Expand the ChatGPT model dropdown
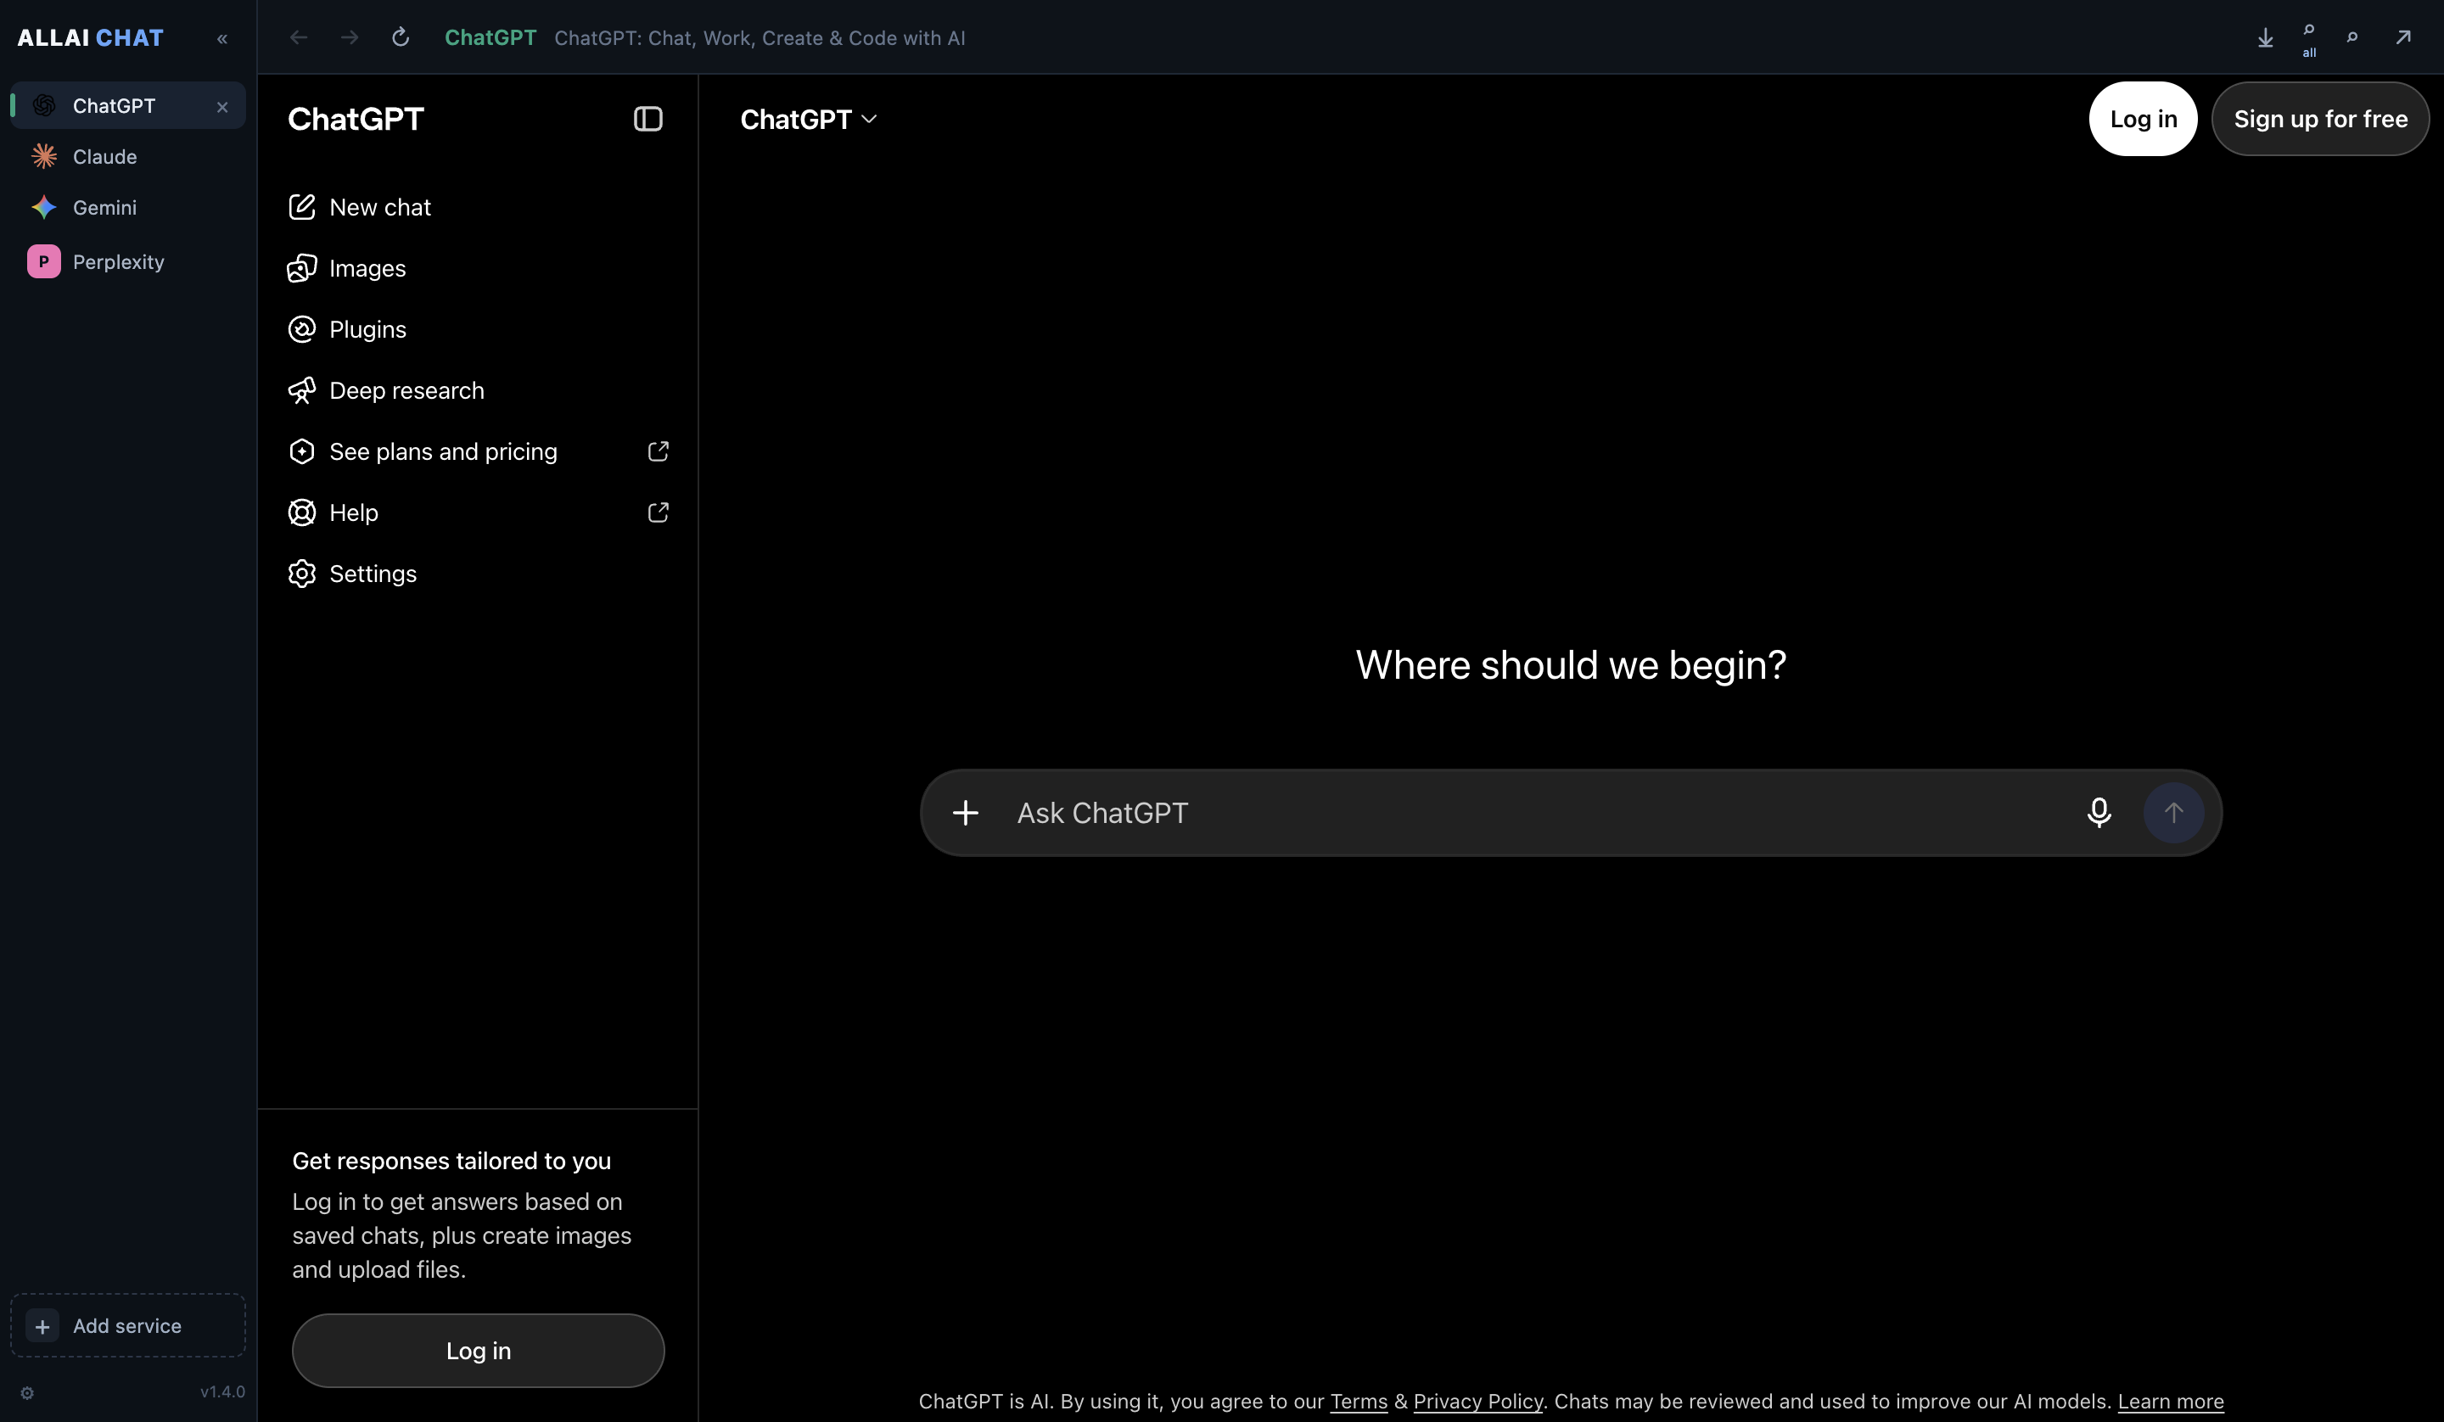2444x1422 pixels. (809, 120)
